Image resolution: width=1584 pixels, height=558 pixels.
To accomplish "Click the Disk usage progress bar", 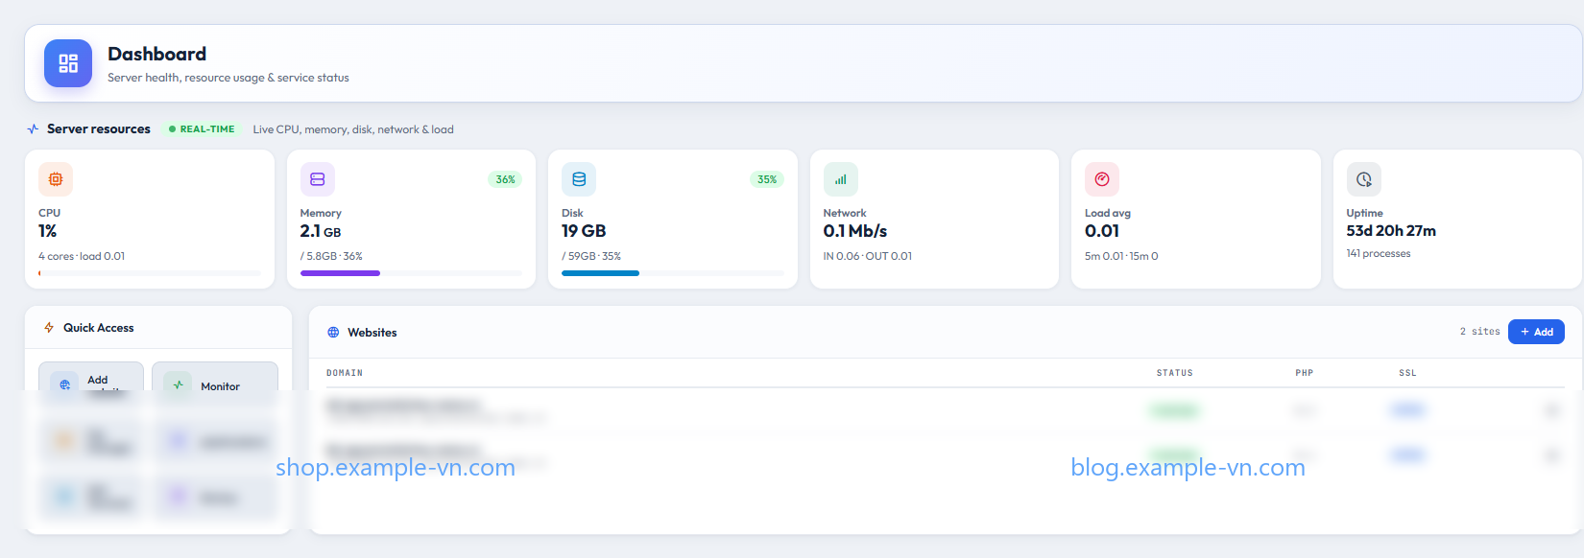I will coord(673,273).
